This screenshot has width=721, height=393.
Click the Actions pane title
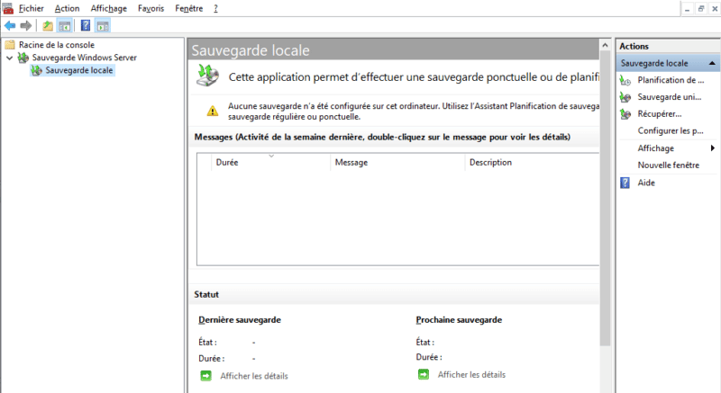(x=634, y=47)
